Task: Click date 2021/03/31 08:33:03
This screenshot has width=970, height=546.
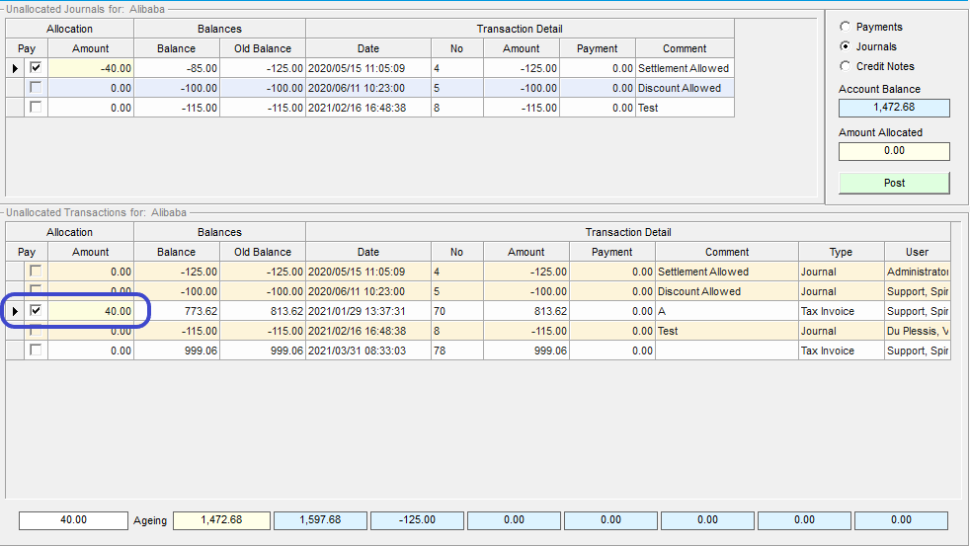Action: (x=368, y=351)
